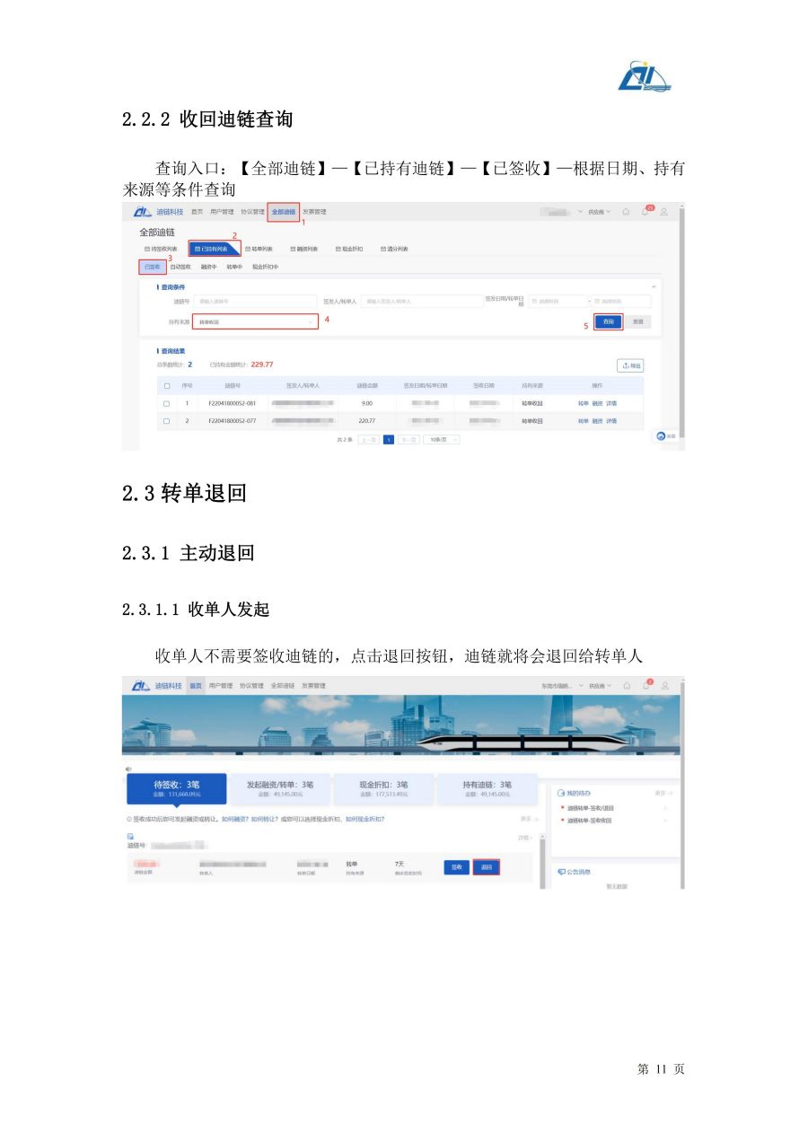Open start date picker in 签发日期 range
Screen dimensions: 808x1142
click(x=558, y=302)
